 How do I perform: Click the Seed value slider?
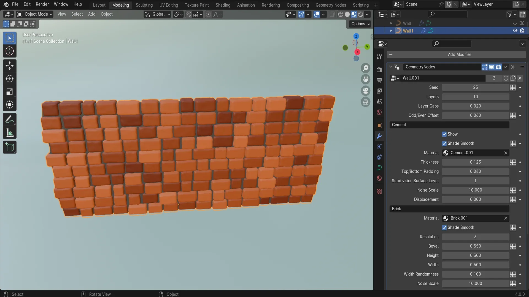(476, 87)
